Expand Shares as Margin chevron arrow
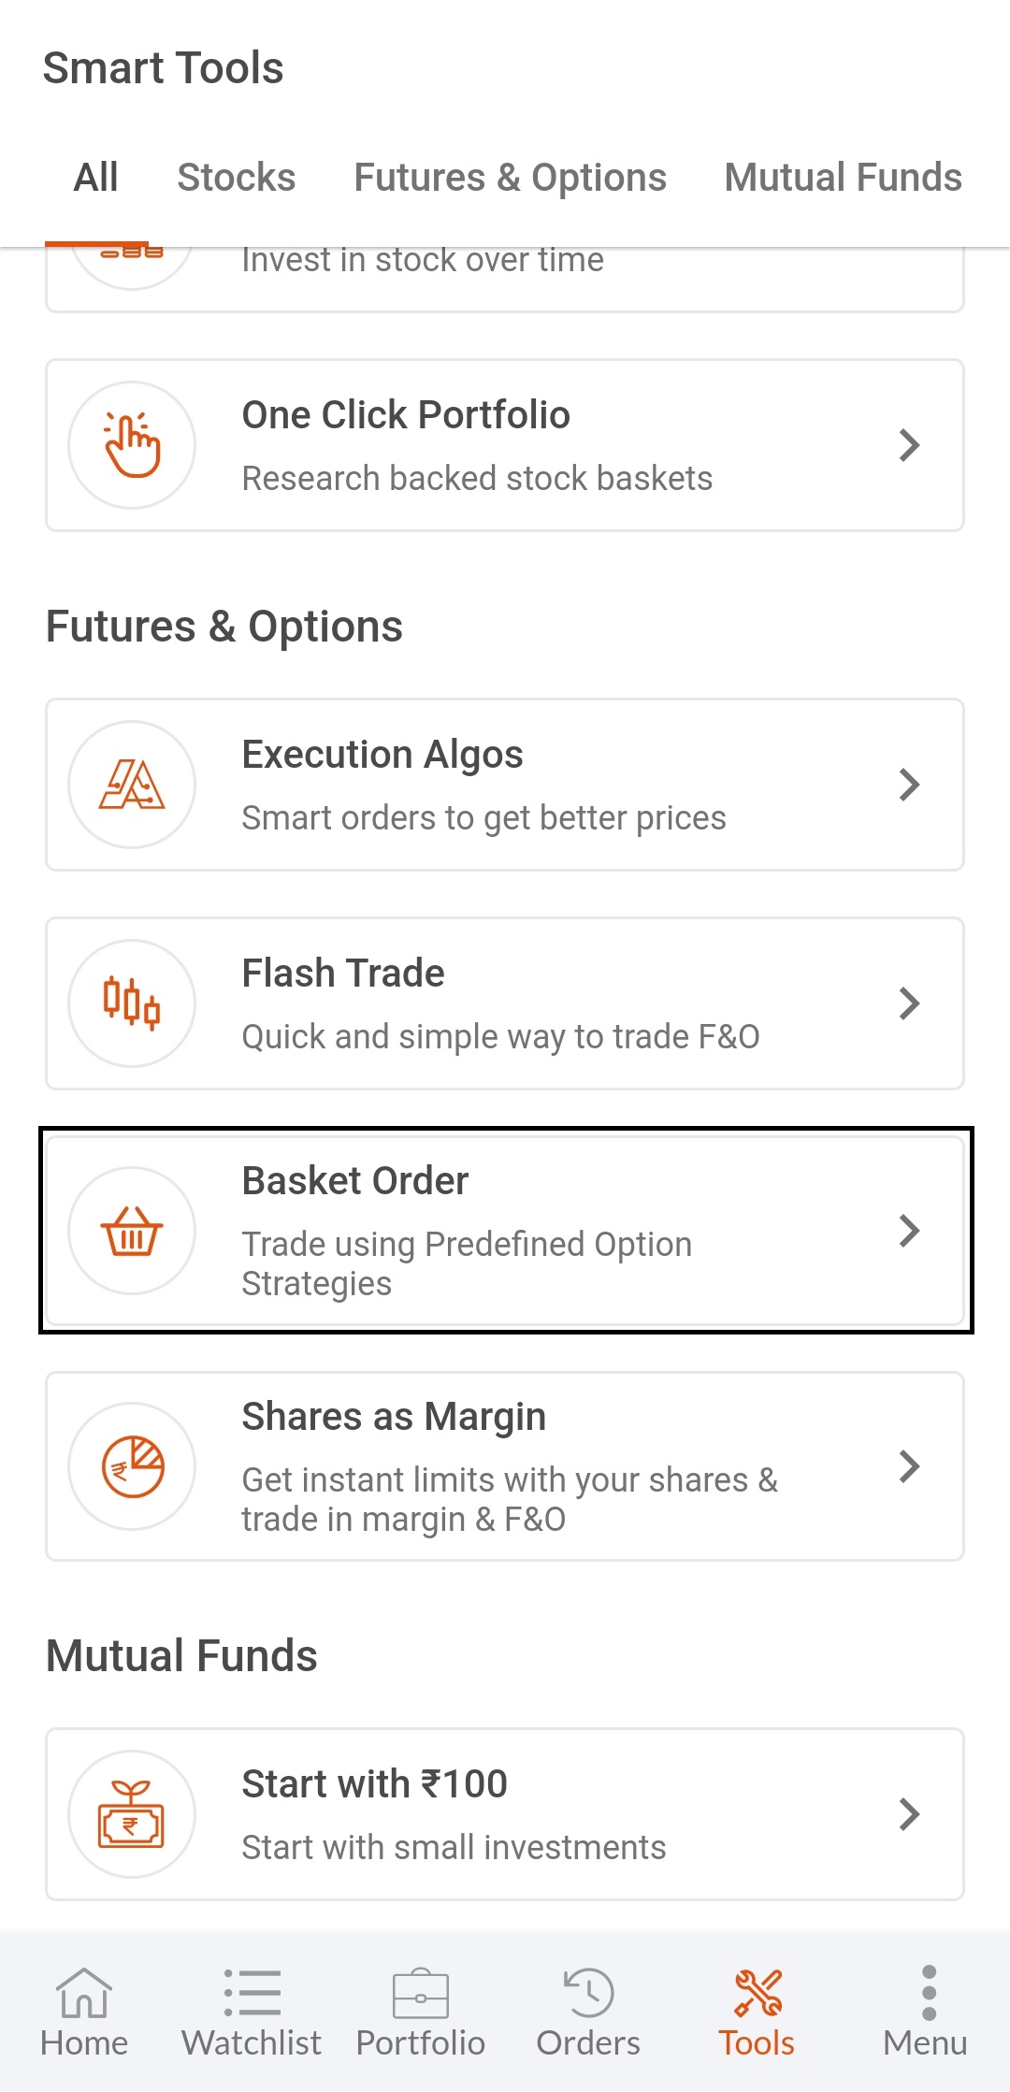 (909, 1466)
